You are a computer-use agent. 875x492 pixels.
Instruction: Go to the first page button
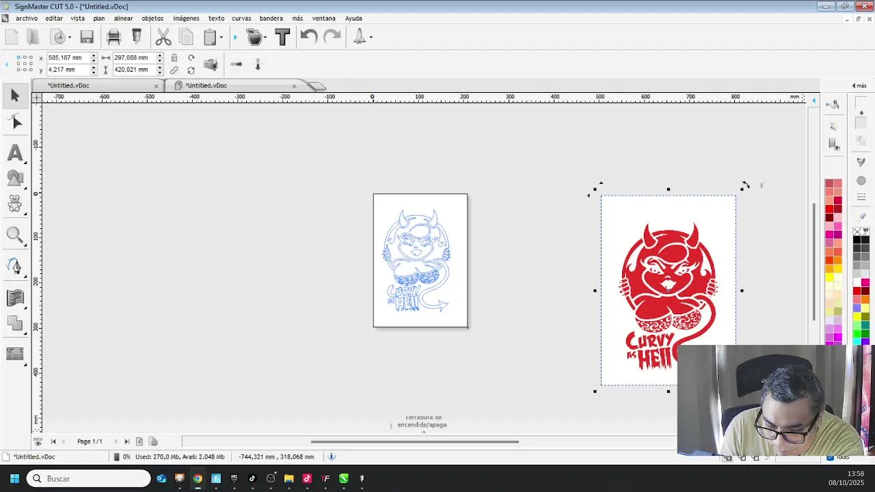point(53,441)
